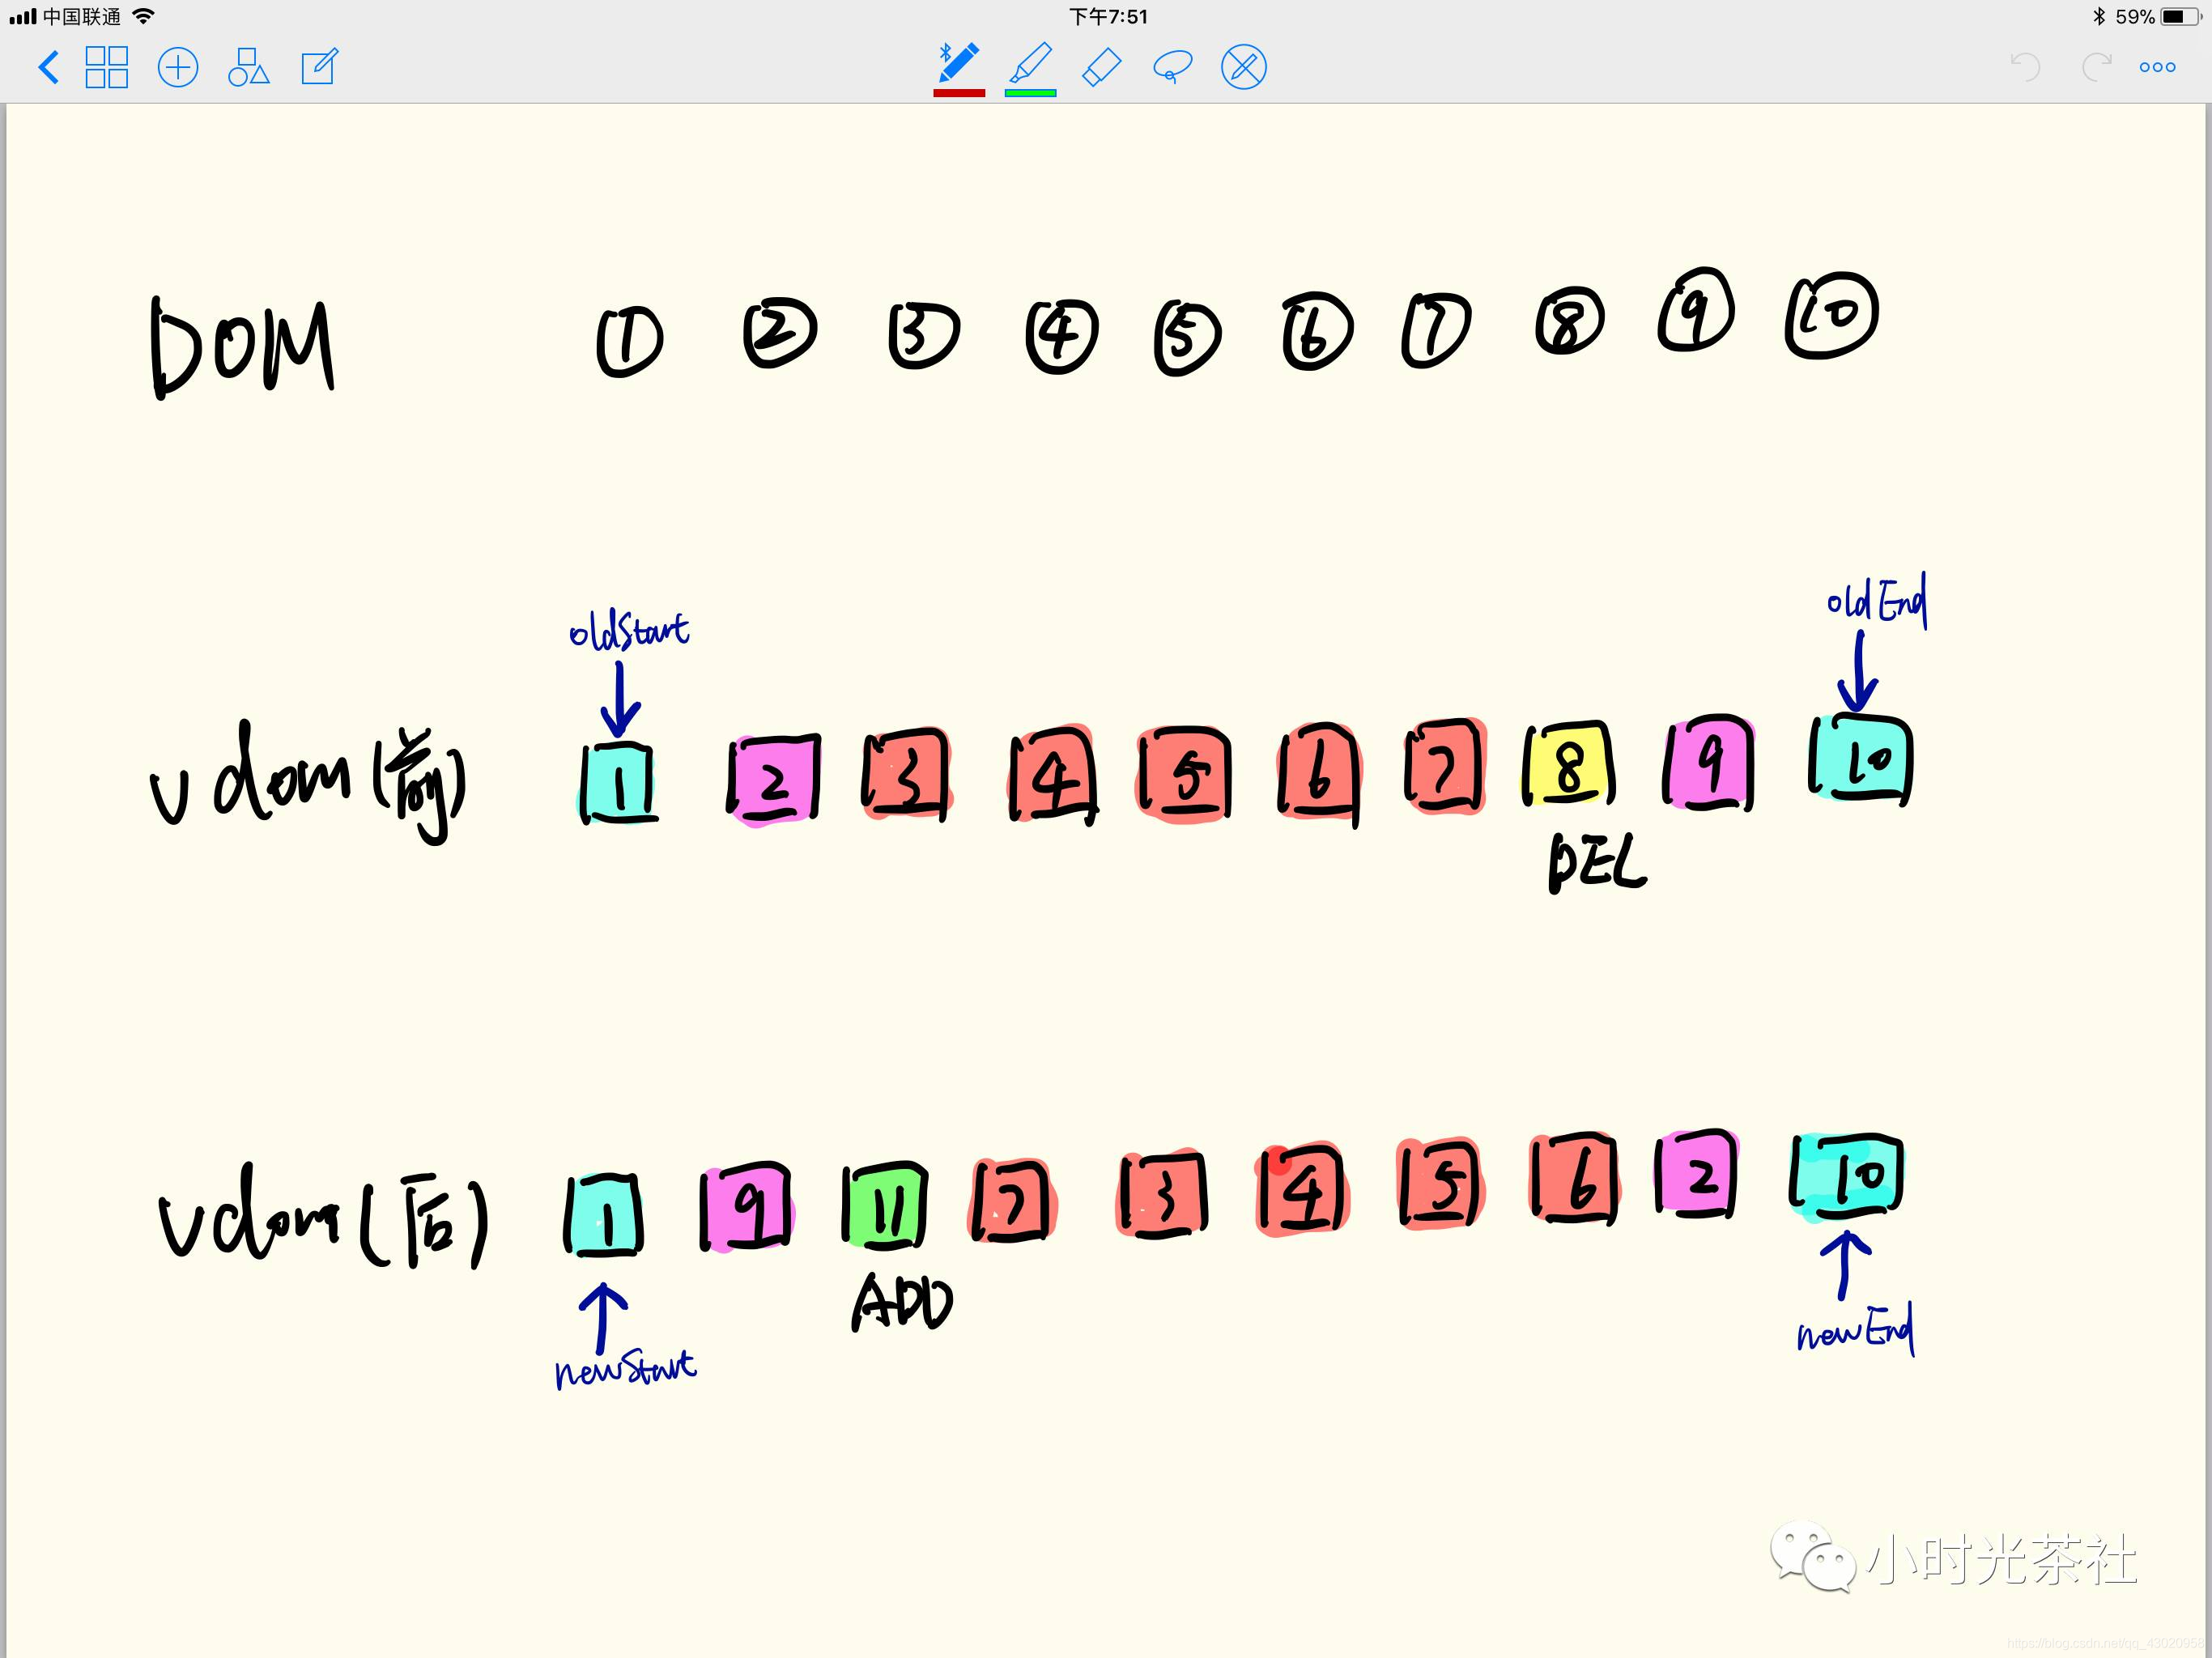The height and width of the screenshot is (1658, 2212).
Task: Open the page thumbnails grid view
Action: point(107,67)
